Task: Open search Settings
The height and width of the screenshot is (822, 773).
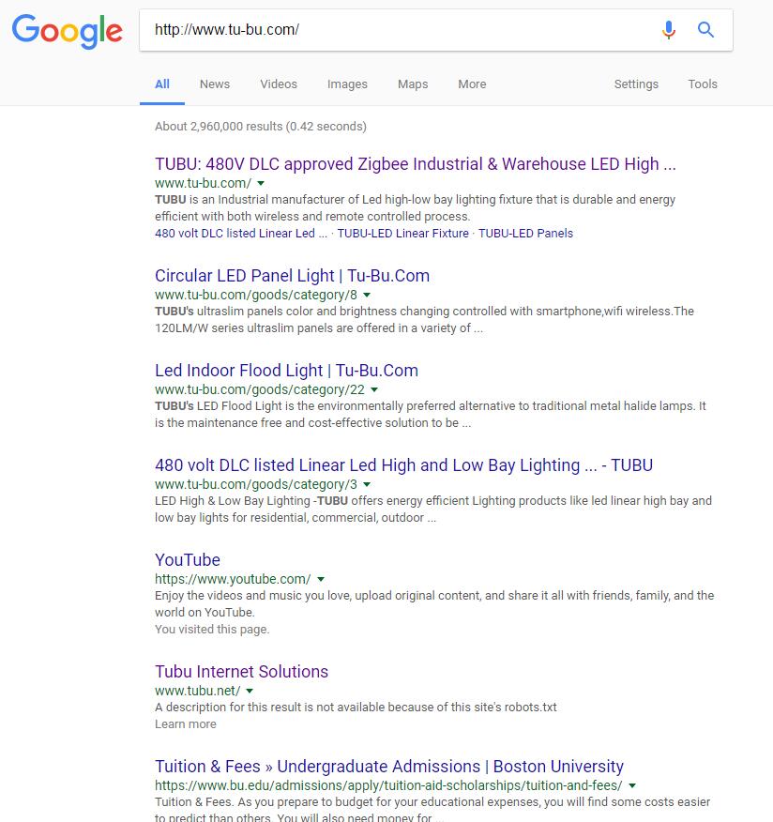Action: [636, 84]
